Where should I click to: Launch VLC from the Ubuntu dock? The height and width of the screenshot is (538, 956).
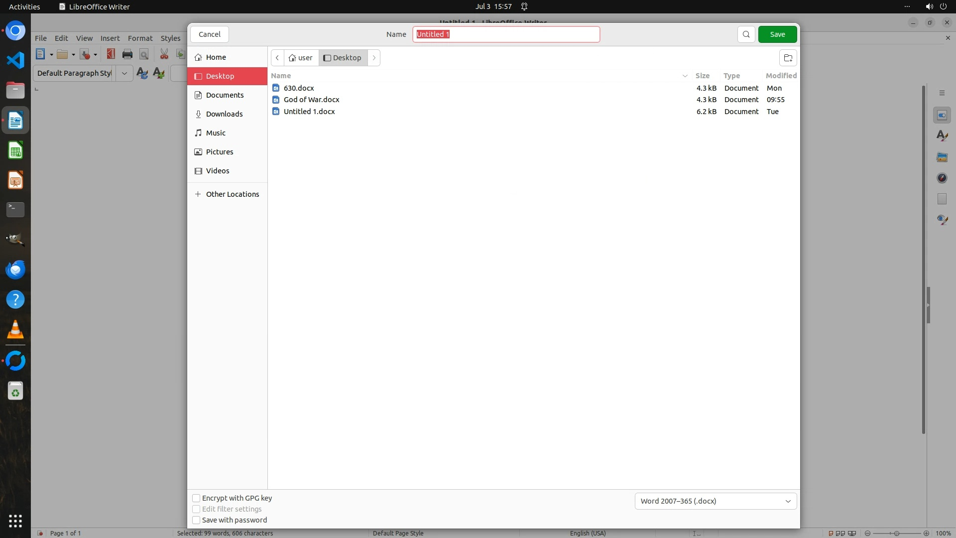[x=15, y=330]
